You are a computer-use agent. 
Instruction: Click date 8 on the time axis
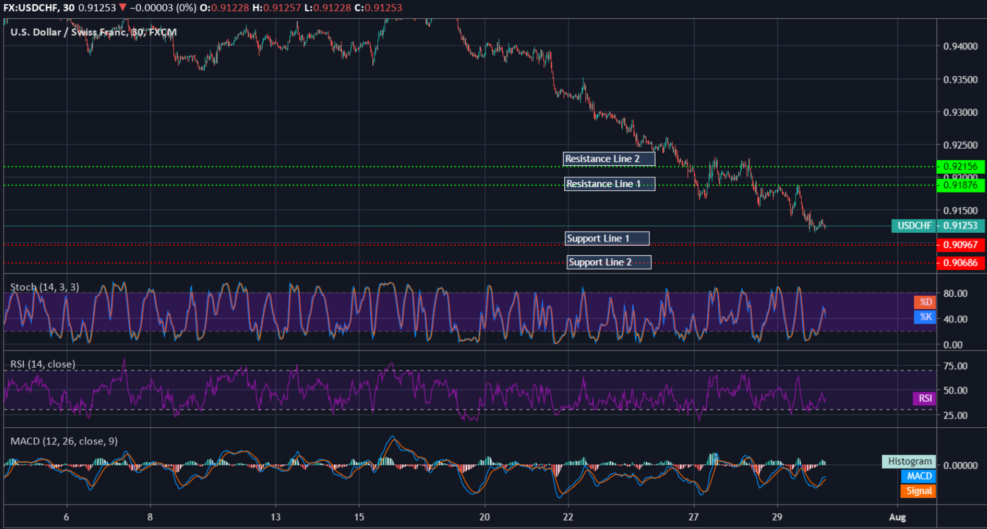point(150,517)
